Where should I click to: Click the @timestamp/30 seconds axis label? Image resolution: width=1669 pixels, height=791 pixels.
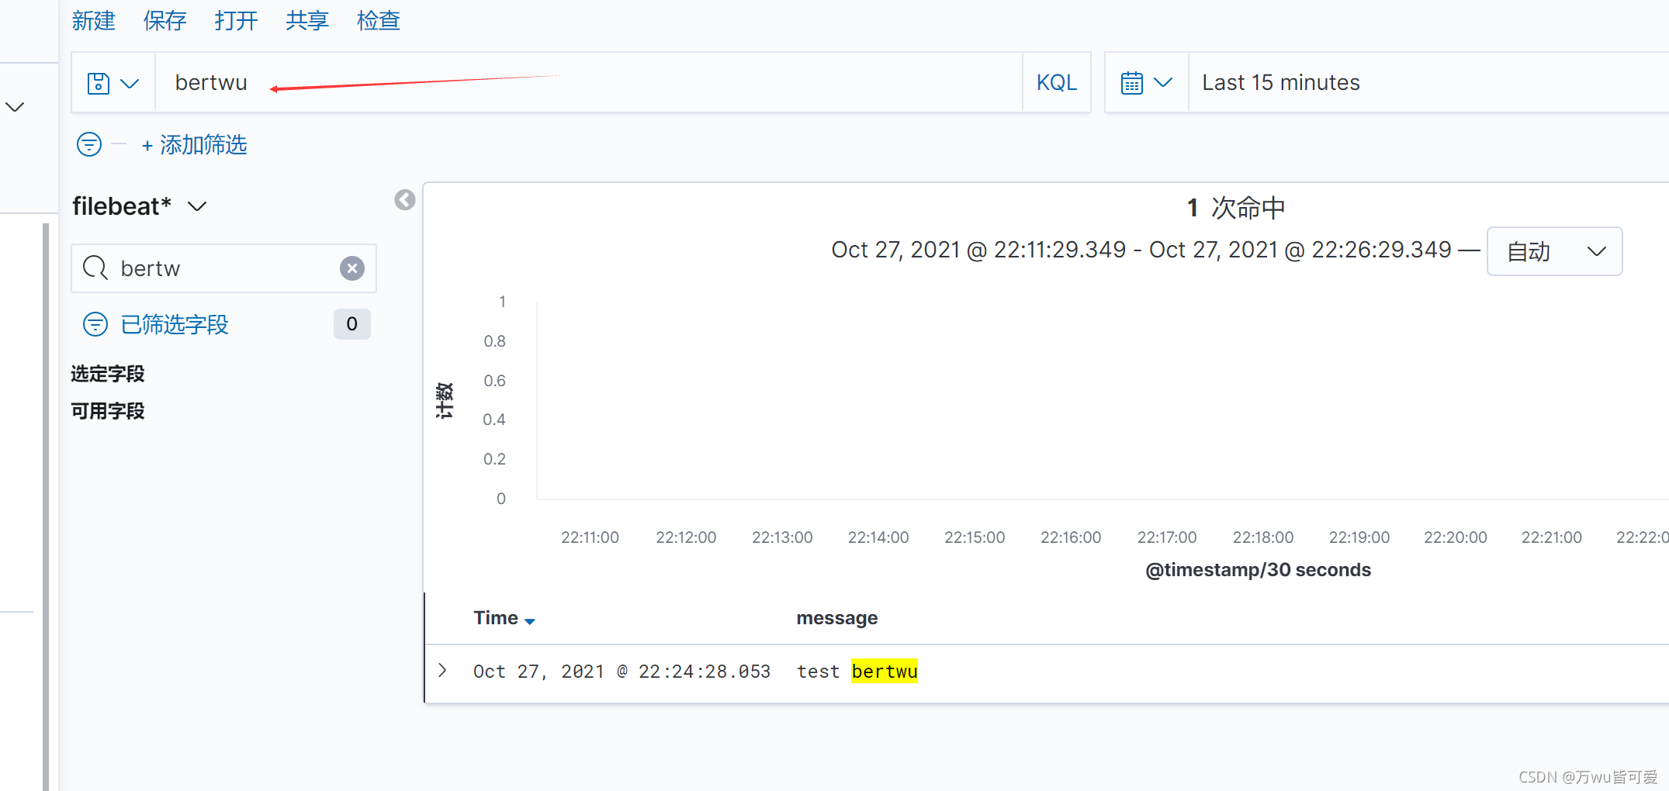[1258, 570]
